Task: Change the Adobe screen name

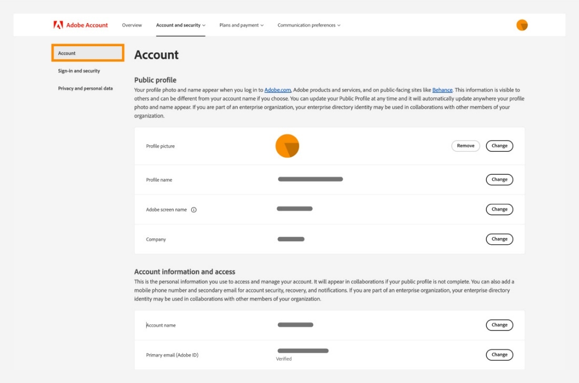Action: 499,210
